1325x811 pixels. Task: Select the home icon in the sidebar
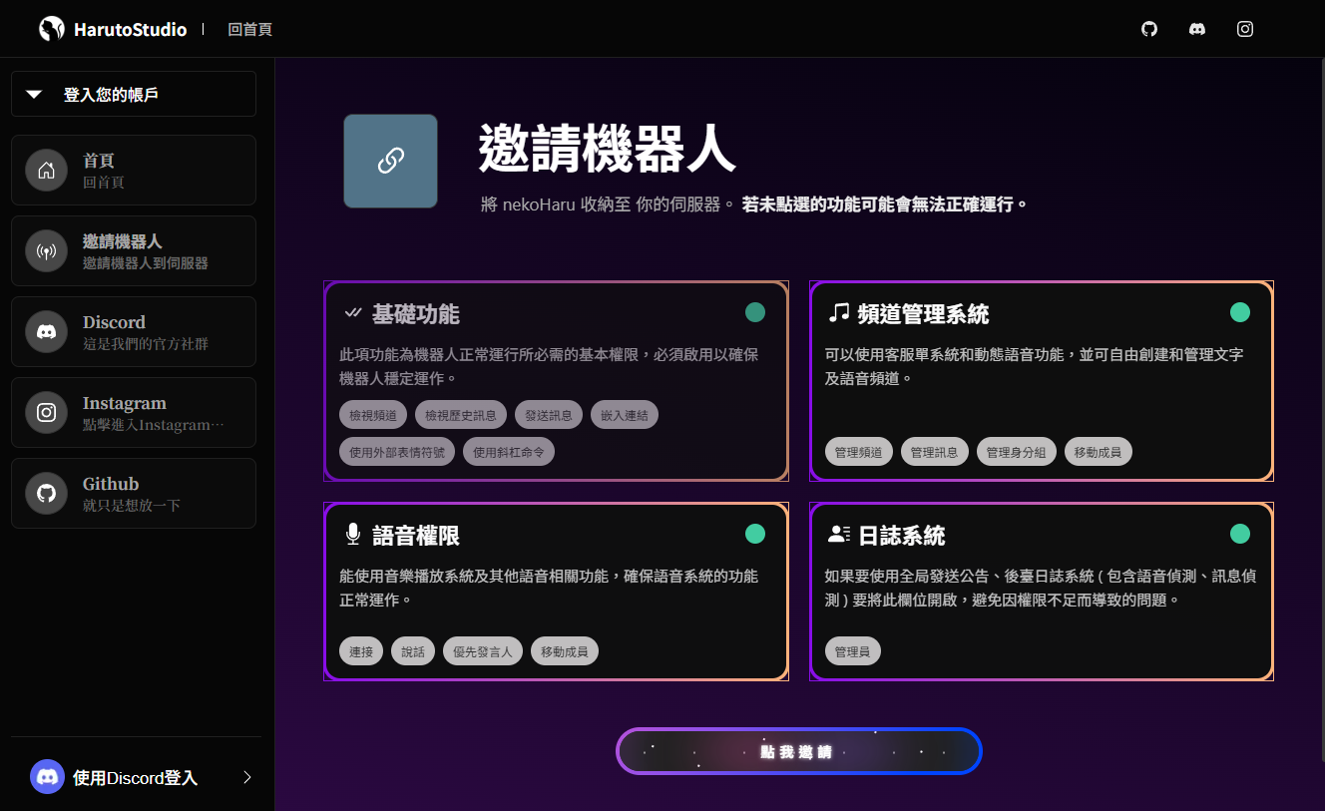(46, 171)
